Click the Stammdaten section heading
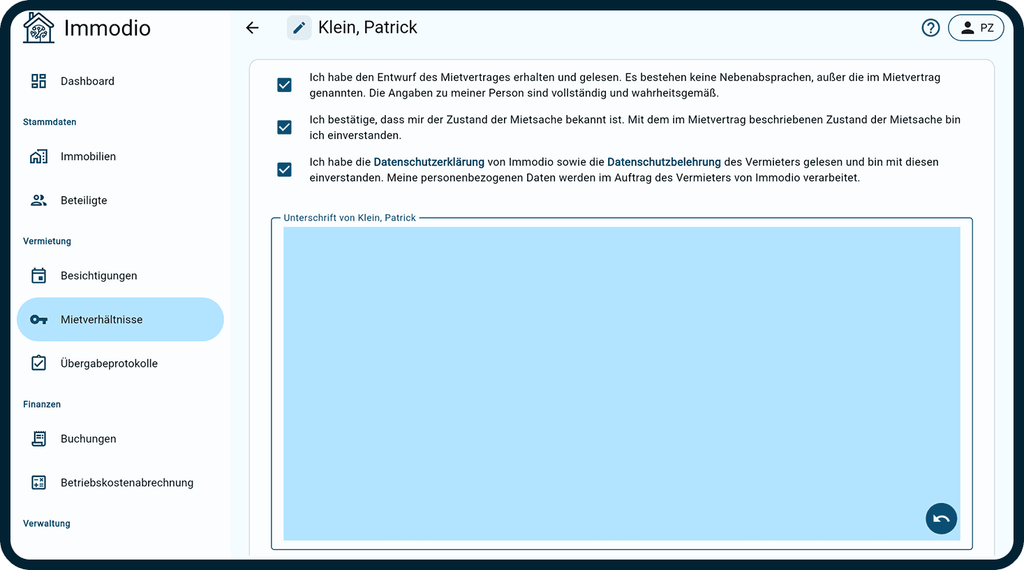 click(x=50, y=122)
